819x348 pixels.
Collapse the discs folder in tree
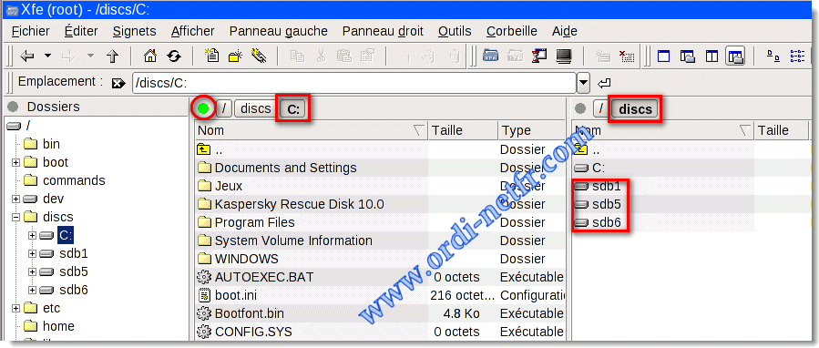(15, 217)
